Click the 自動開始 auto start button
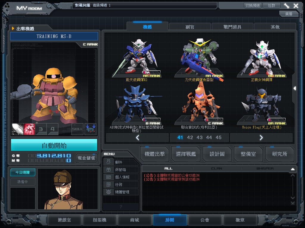The image size is (305, 228). (54, 145)
